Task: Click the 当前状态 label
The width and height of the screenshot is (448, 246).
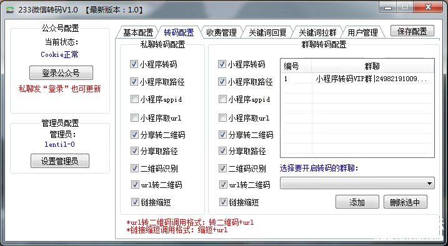Action: [62, 42]
